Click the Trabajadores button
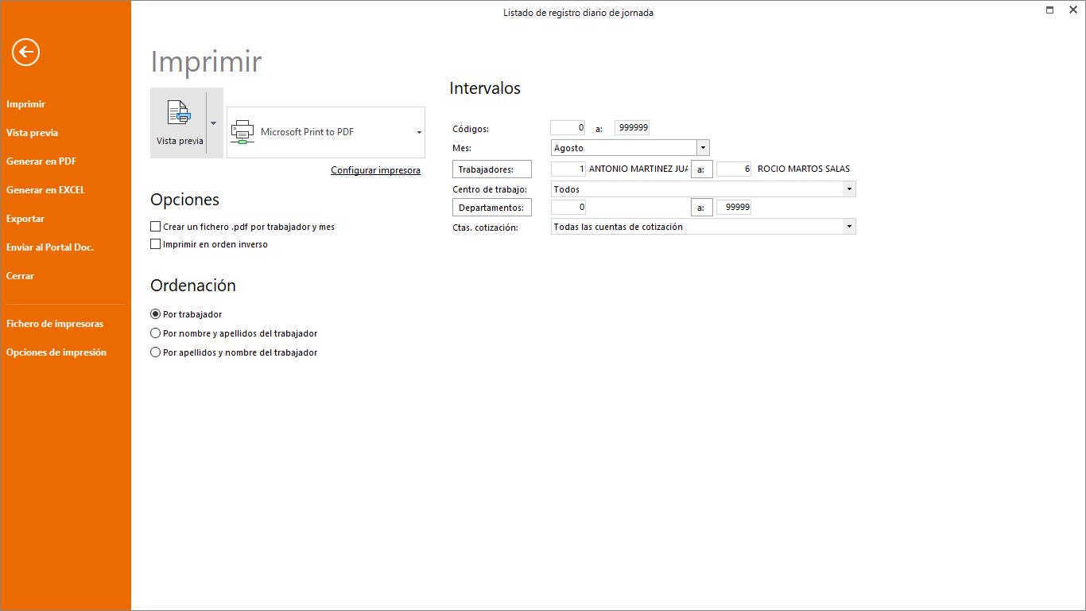Image resolution: width=1086 pixels, height=611 pixels. tap(492, 169)
